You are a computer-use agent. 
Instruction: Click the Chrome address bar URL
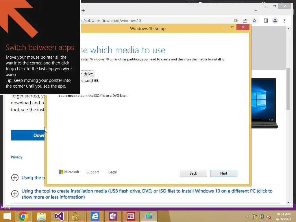(111, 21)
